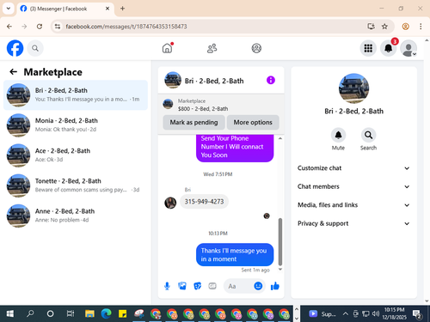Toggle the purple conversation information icon

pyautogui.click(x=271, y=80)
